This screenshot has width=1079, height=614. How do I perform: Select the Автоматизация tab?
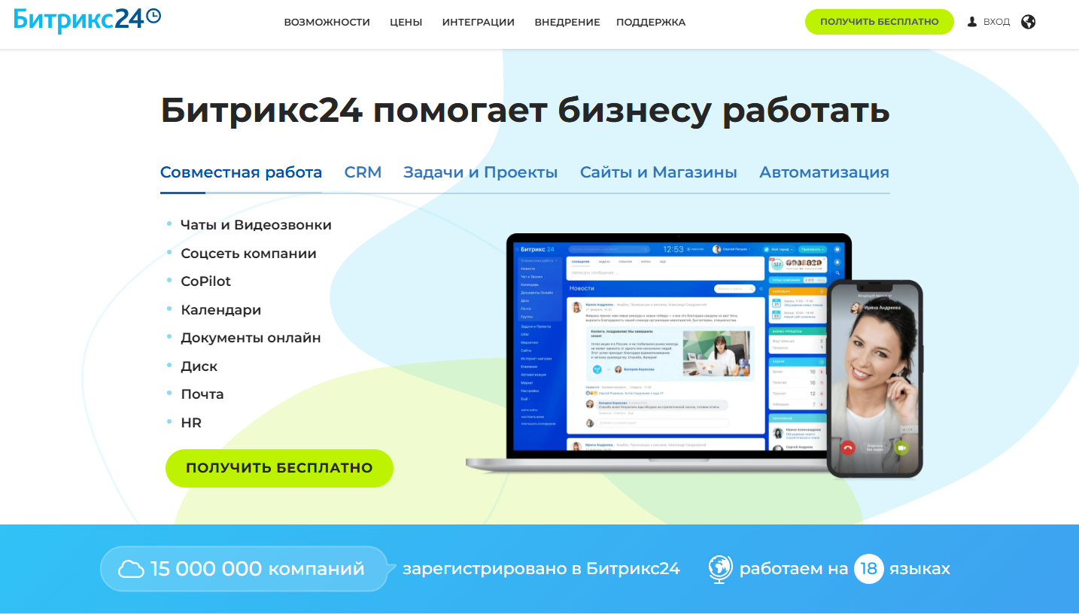click(x=824, y=172)
